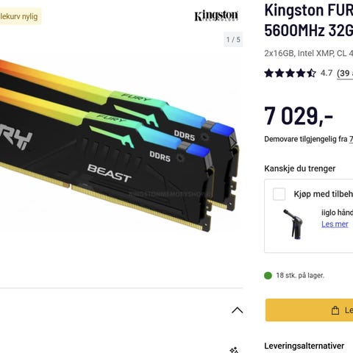
Task: Click the green in-stock status dot
Action: pos(268,276)
